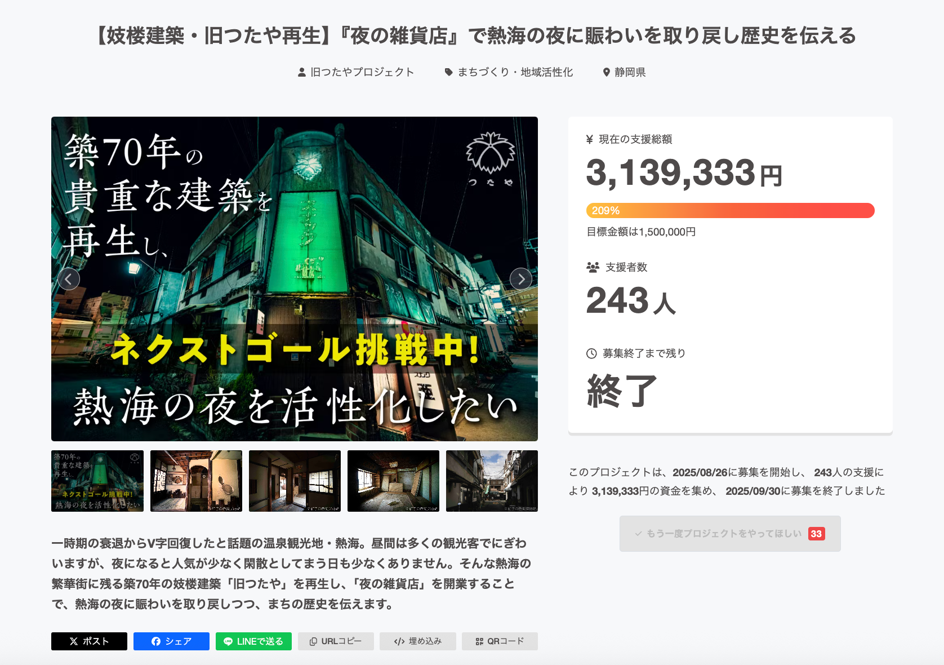Click the 209% funding progress bar
944x665 pixels.
[730, 210]
